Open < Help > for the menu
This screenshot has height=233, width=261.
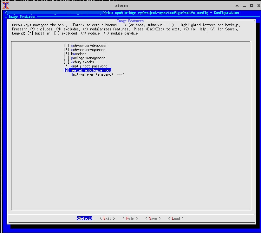pyautogui.click(x=130, y=218)
